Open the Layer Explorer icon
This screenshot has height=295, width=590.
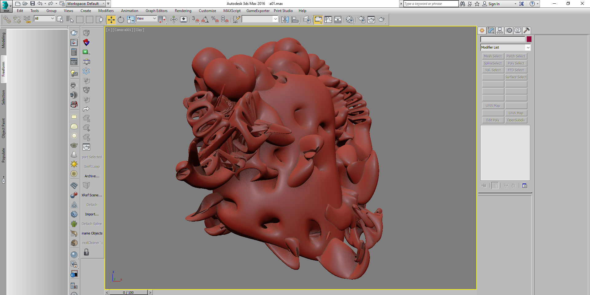click(307, 20)
